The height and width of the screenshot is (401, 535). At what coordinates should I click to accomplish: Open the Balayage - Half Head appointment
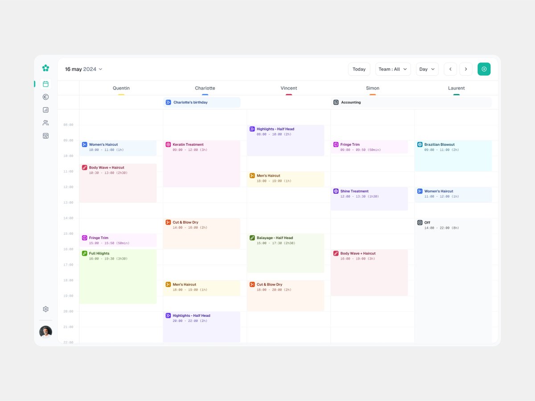[x=286, y=253]
